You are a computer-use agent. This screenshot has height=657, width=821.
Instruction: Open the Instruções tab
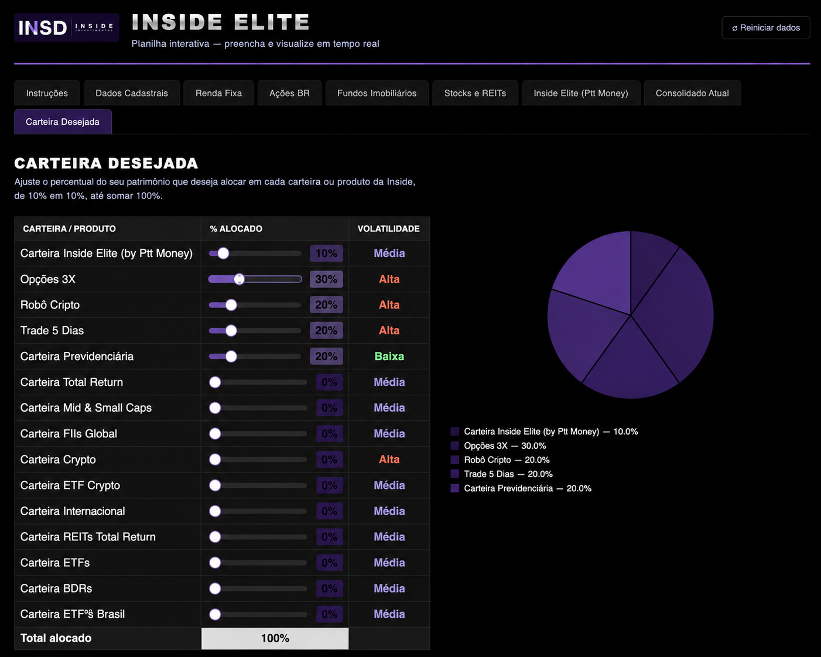[47, 93]
